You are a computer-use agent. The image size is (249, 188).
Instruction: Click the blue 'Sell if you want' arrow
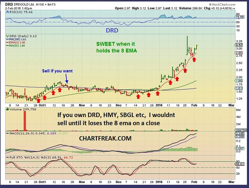(x=67, y=79)
